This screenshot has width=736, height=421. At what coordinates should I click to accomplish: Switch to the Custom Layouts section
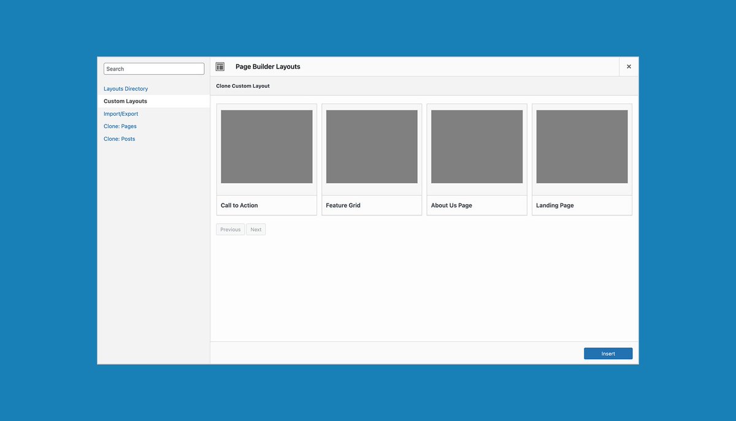[125, 101]
